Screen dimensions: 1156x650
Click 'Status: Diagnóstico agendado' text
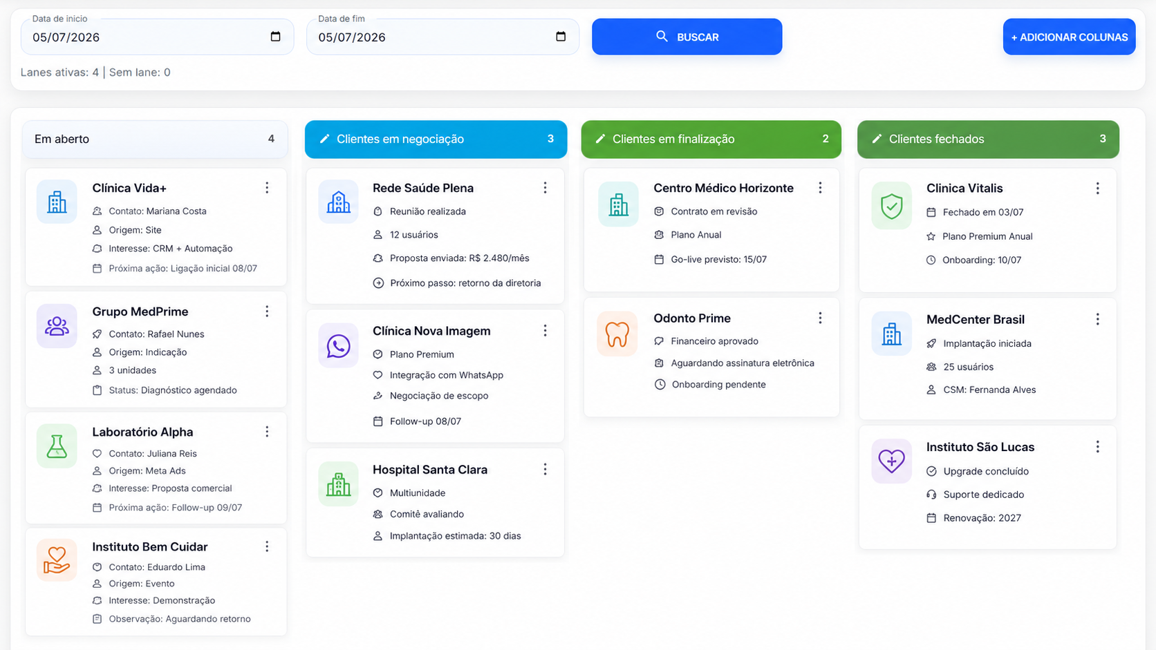[173, 390]
